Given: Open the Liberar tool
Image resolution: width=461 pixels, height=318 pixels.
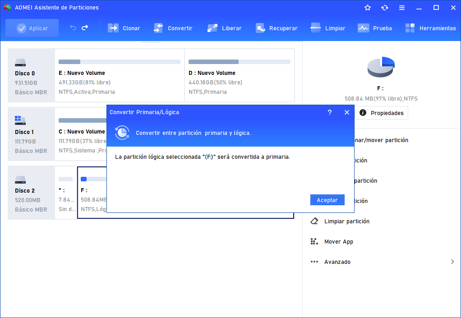Looking at the screenshot, I should [224, 28].
